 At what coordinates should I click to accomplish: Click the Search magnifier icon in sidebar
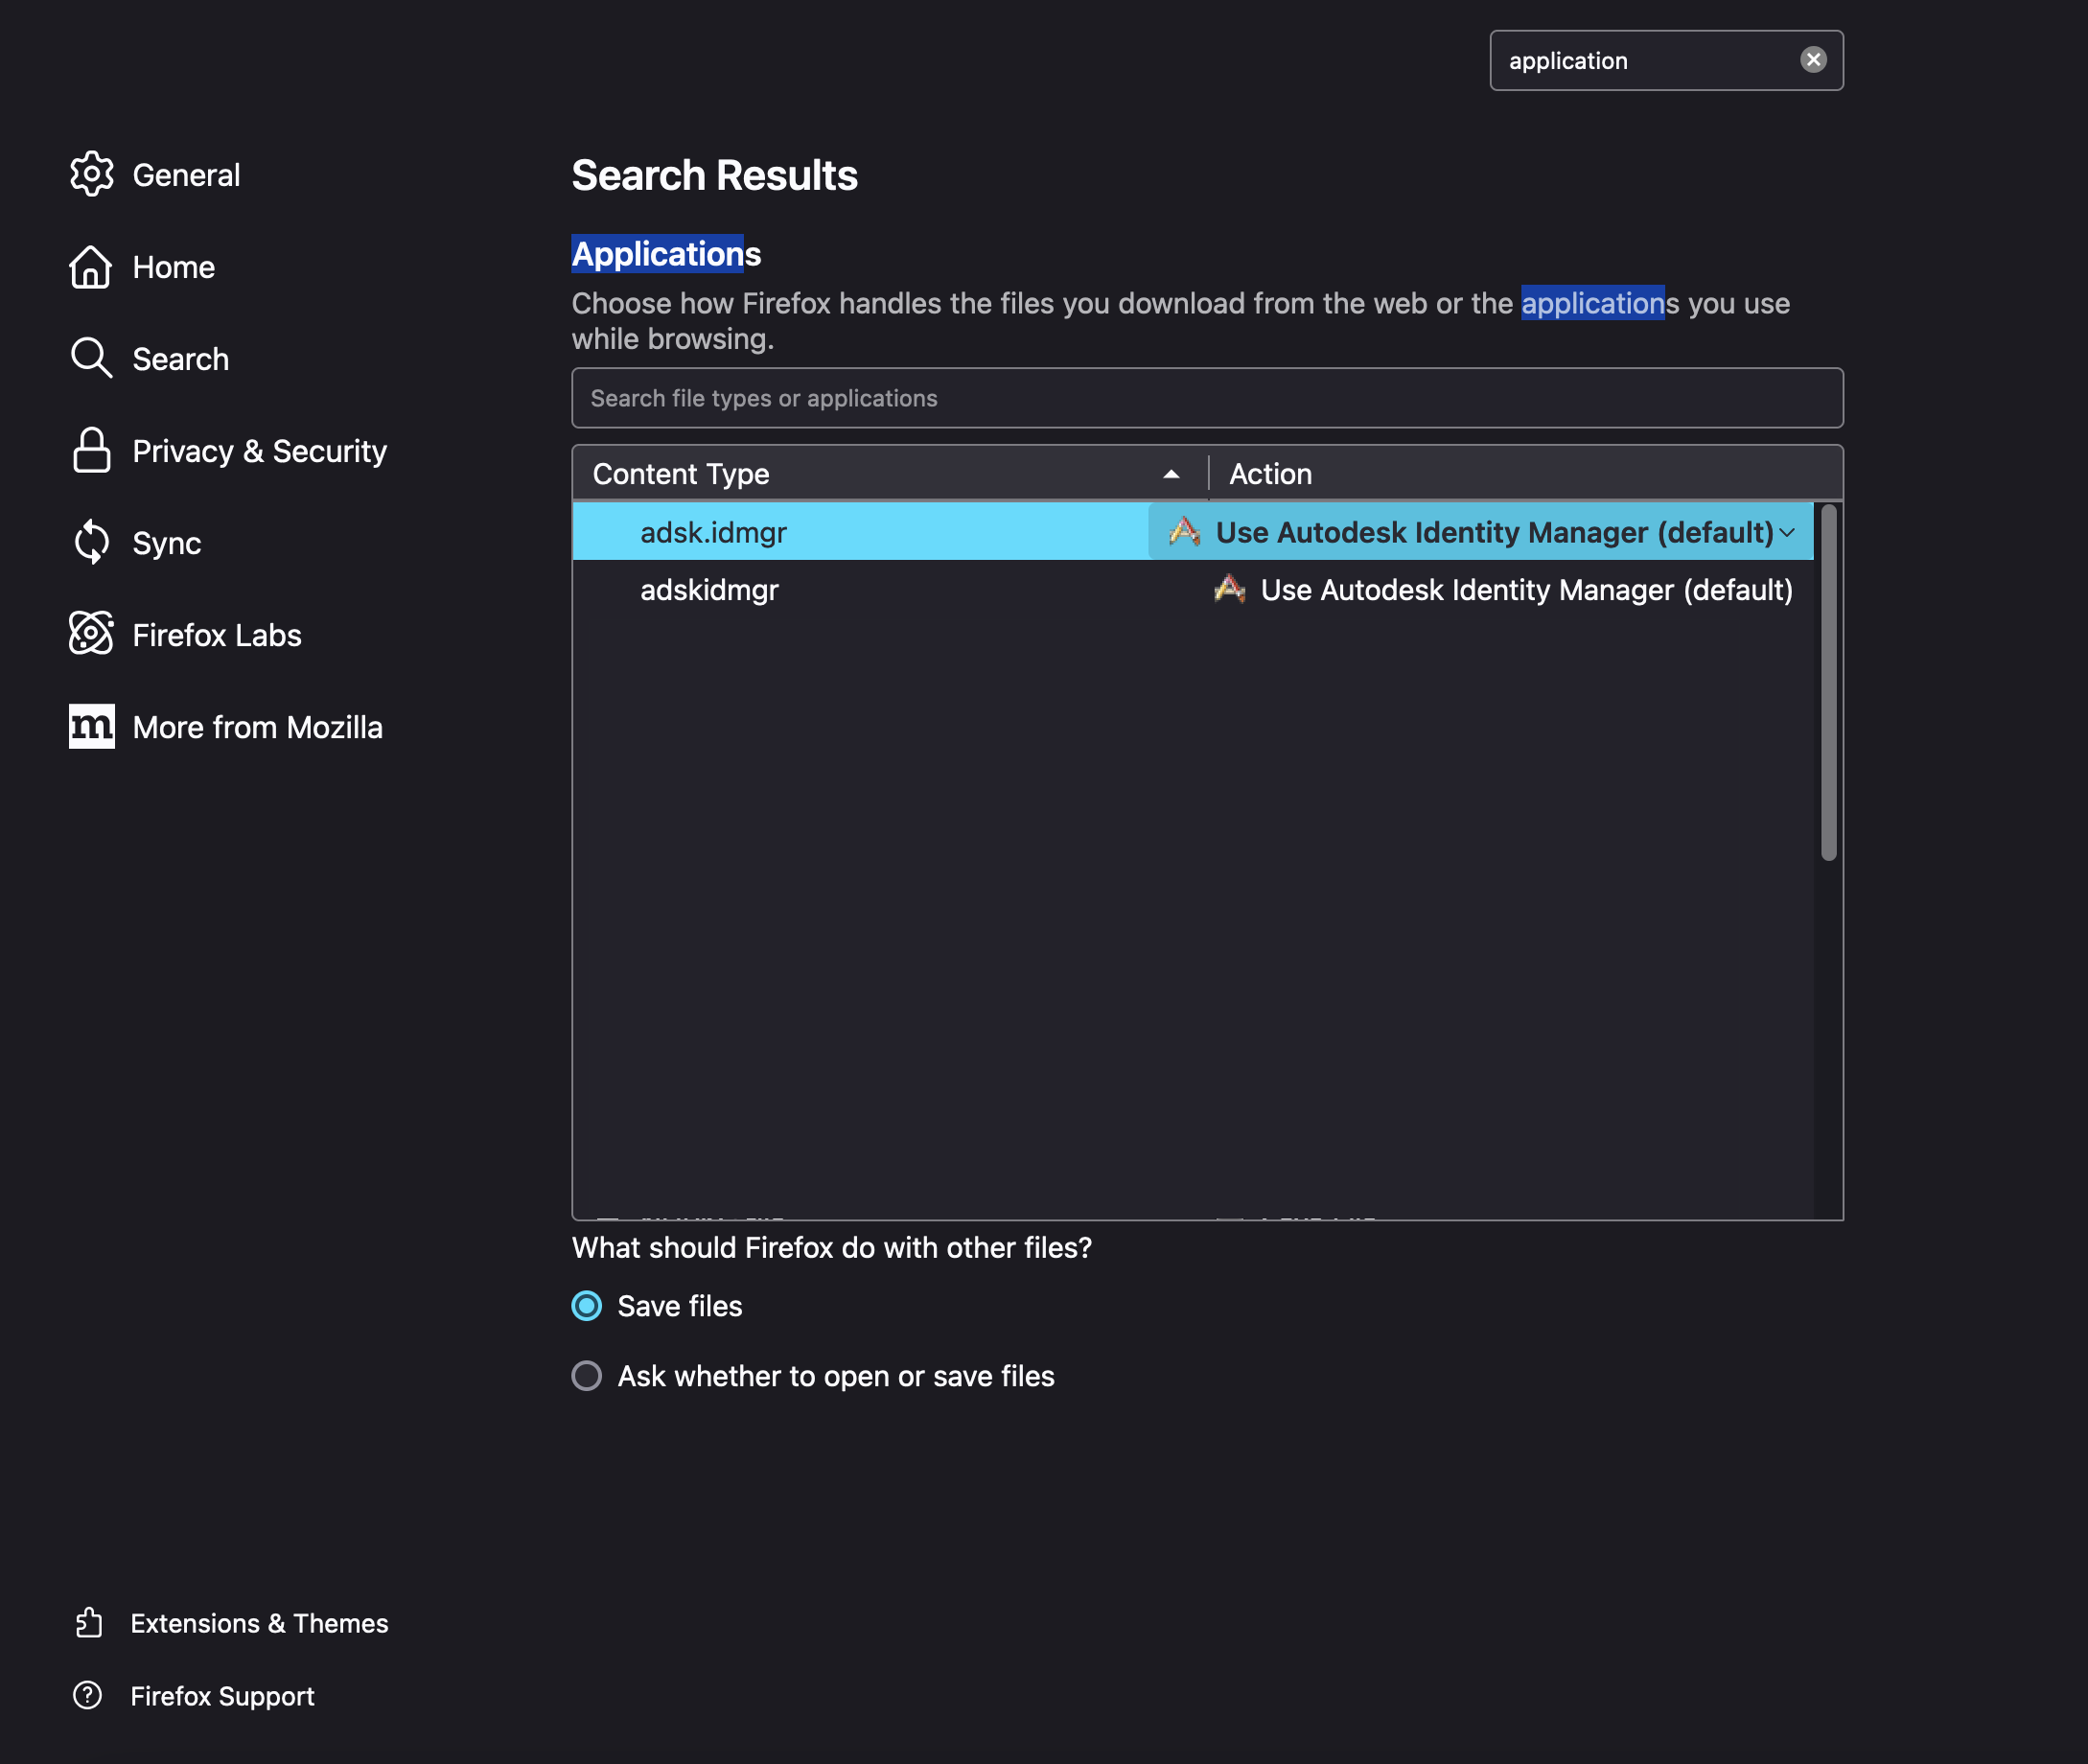click(x=91, y=358)
